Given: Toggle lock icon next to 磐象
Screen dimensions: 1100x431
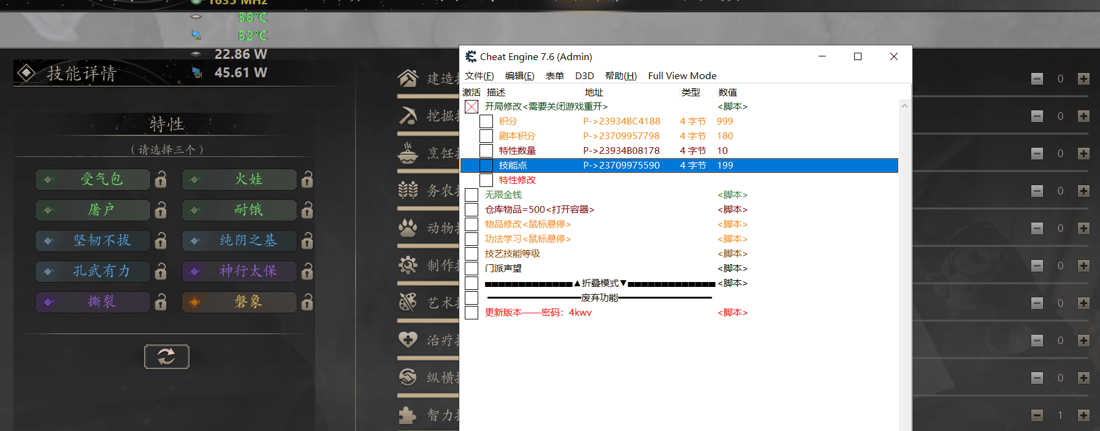Looking at the screenshot, I should 307,302.
